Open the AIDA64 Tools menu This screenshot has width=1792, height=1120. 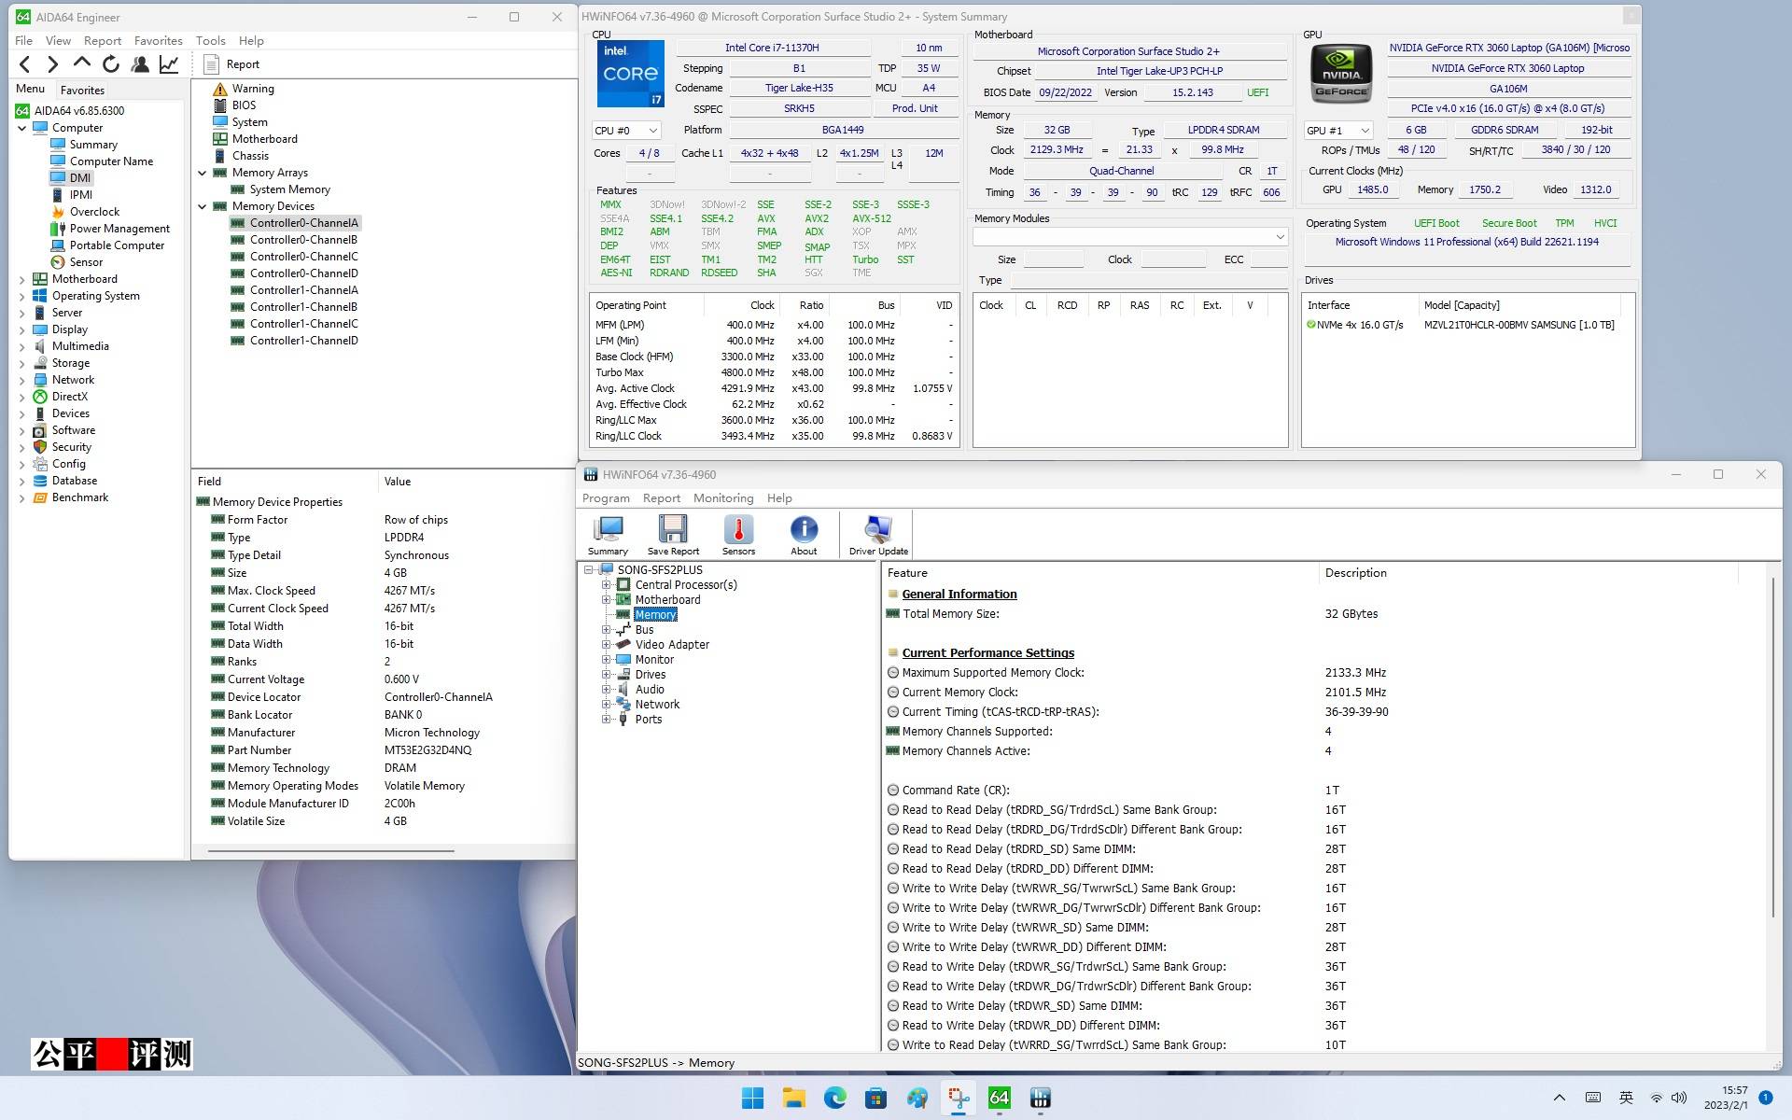tap(210, 41)
